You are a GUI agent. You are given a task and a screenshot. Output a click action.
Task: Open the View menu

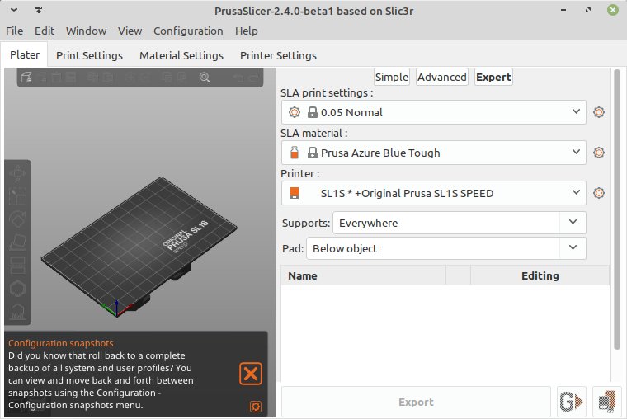(x=130, y=31)
